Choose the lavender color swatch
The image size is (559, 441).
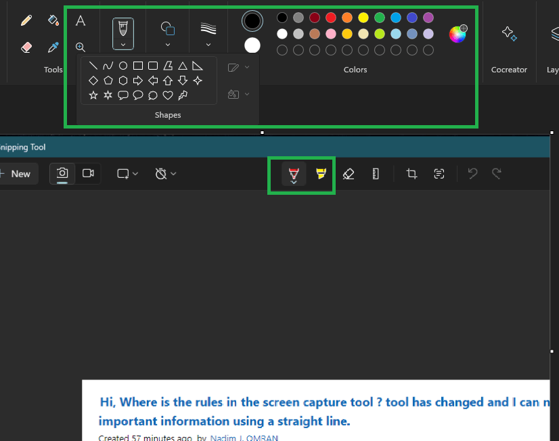(x=428, y=34)
